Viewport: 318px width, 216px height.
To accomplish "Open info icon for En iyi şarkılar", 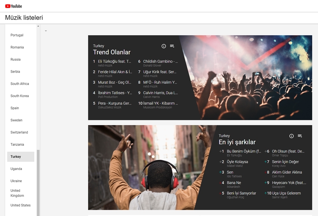I will pyautogui.click(x=292, y=136).
